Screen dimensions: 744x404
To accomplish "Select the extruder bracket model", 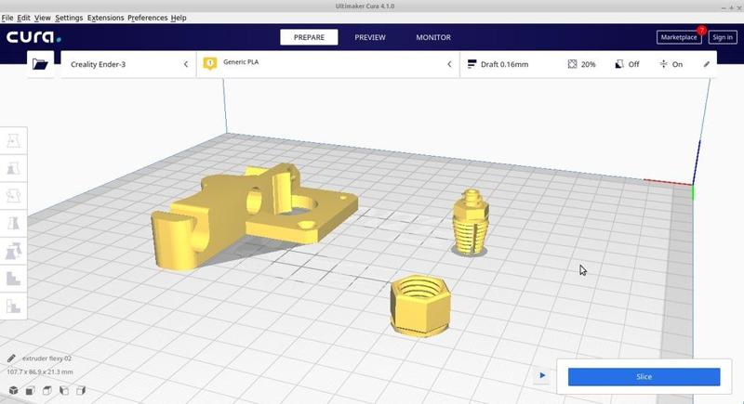I will [x=228, y=213].
